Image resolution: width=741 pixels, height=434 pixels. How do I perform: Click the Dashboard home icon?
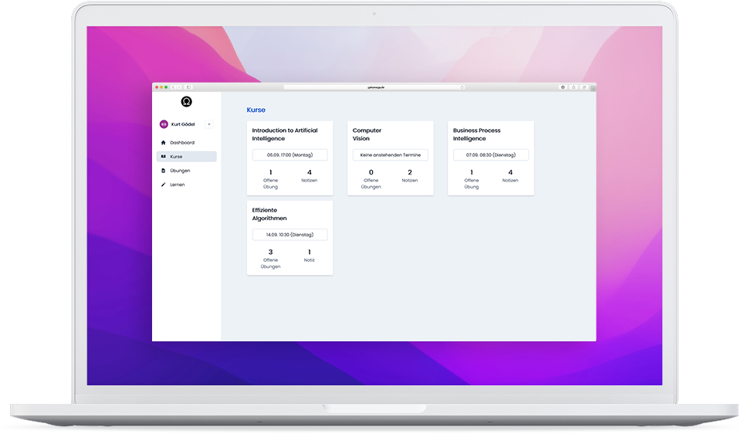pos(163,142)
